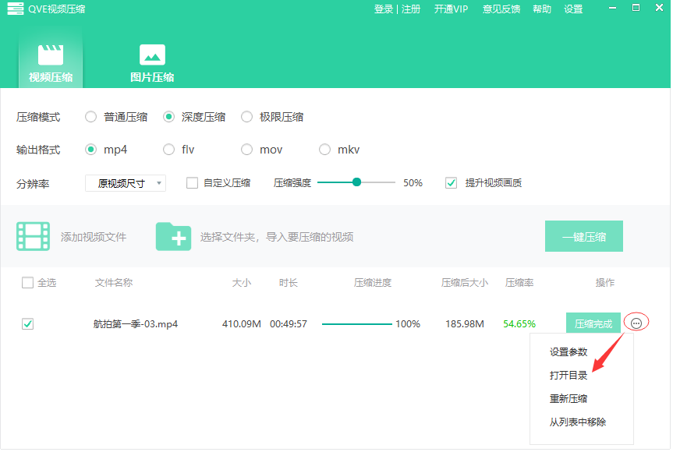This screenshot has height=452, width=673.
Task: Open the 设置 menu in title bar
Action: [x=573, y=9]
